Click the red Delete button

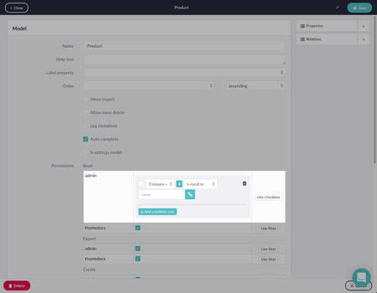click(x=16, y=285)
